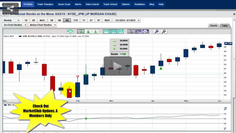Open the Data Central menu
Screen dimensions: 236x133
click(x=92, y=4)
